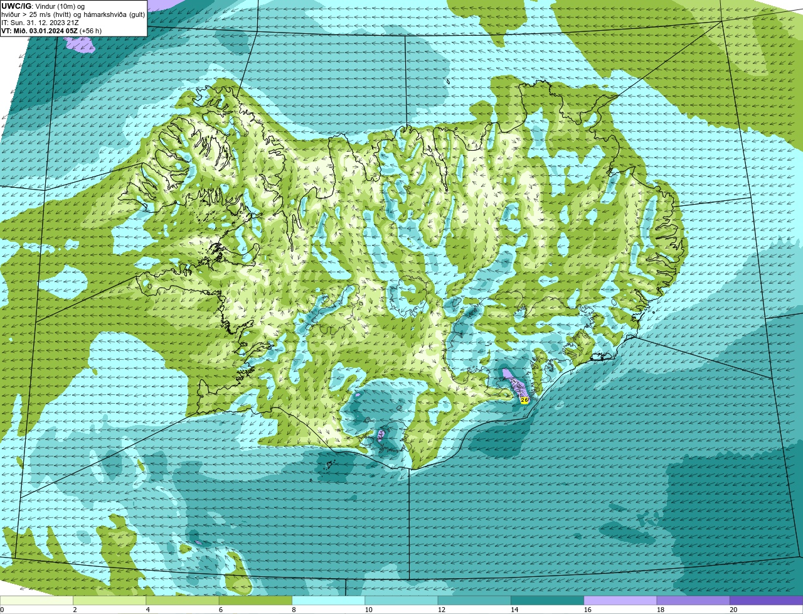803x614 pixels.
Task: Click the scale label '12'
Action: pyautogui.click(x=441, y=610)
